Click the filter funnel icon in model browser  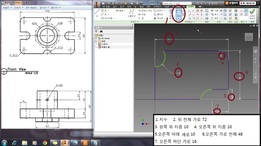pos(96,31)
